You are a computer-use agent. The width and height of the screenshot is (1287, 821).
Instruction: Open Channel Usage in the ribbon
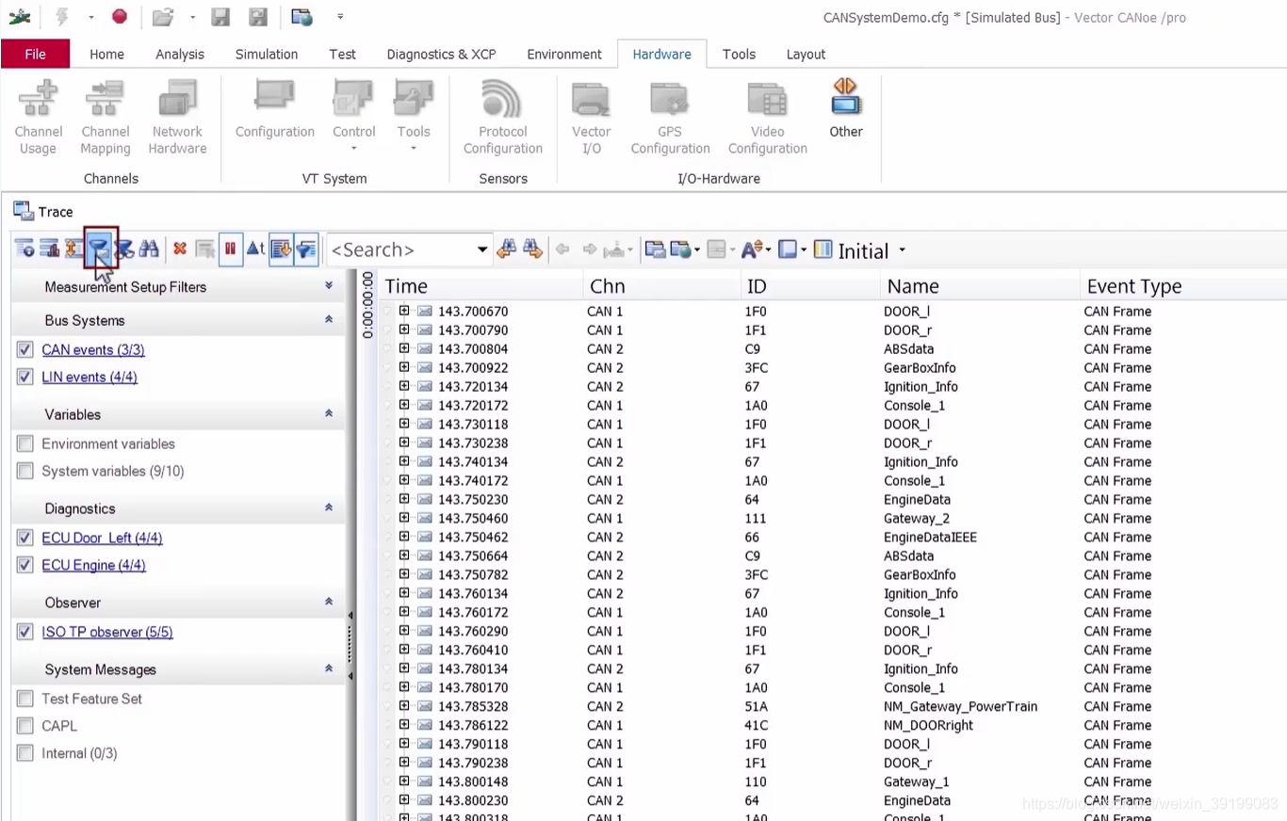(38, 118)
